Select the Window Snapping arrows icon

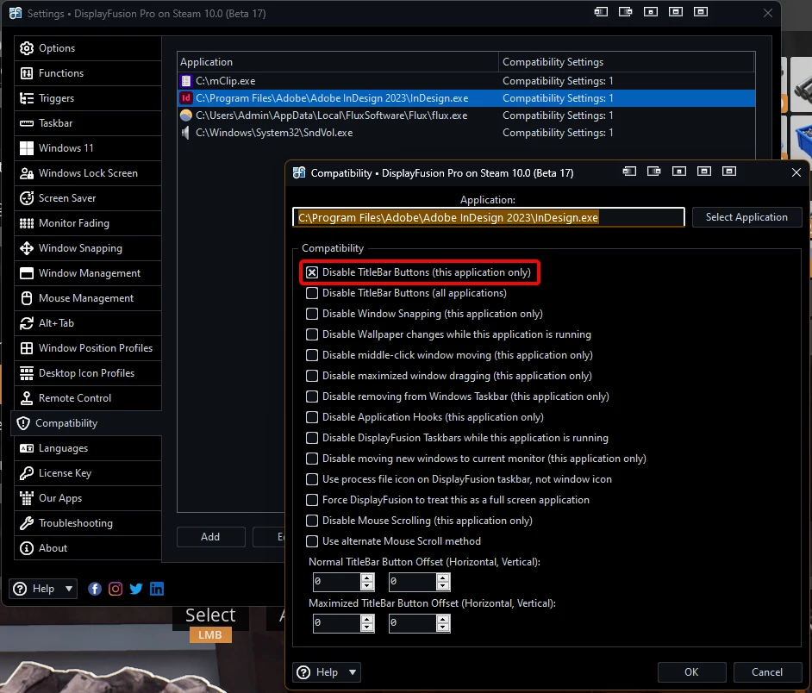click(x=27, y=248)
